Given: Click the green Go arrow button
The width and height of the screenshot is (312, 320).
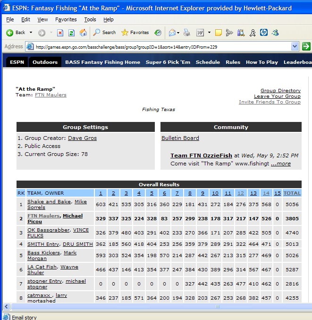Looking at the screenshot, I should click(x=306, y=46).
